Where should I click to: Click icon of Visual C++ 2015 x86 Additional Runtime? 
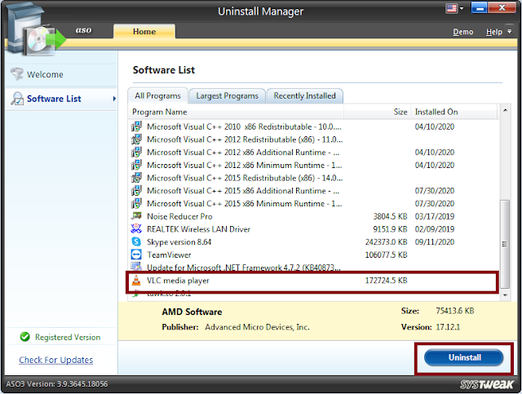click(x=136, y=191)
